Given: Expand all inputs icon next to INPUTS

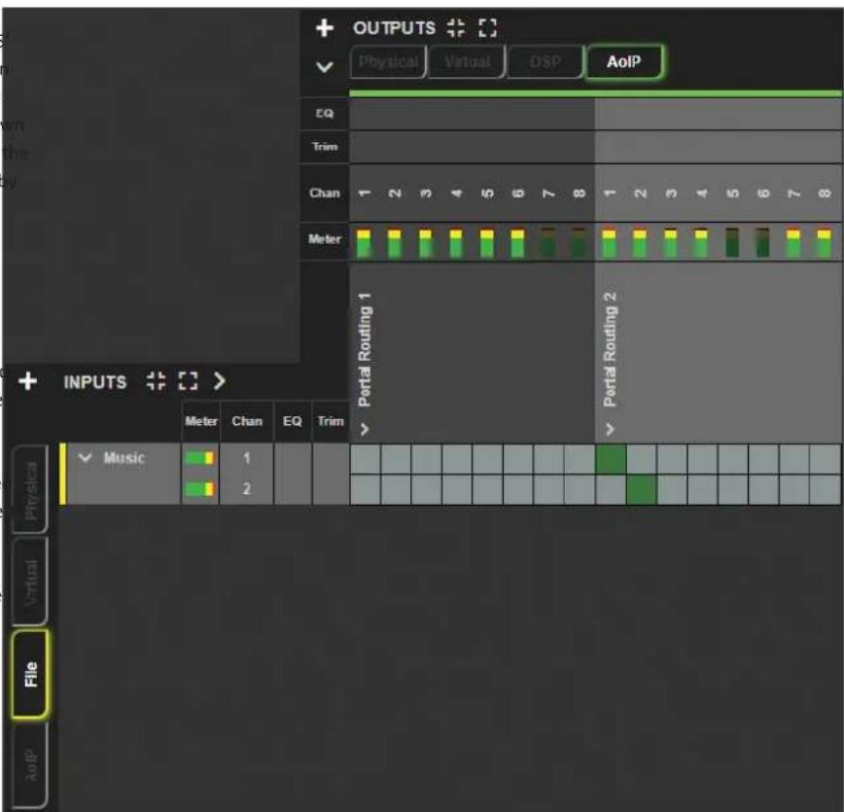Looking at the screenshot, I should (x=188, y=381).
